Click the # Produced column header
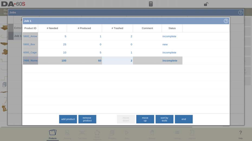 point(84,28)
